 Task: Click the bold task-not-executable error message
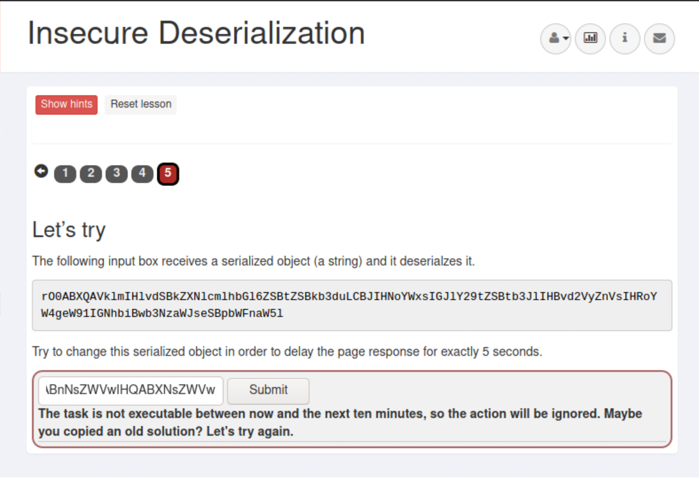pos(340,422)
